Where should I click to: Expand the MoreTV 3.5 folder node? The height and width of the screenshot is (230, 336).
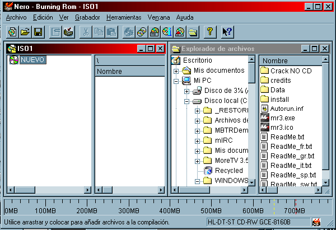click(197, 161)
